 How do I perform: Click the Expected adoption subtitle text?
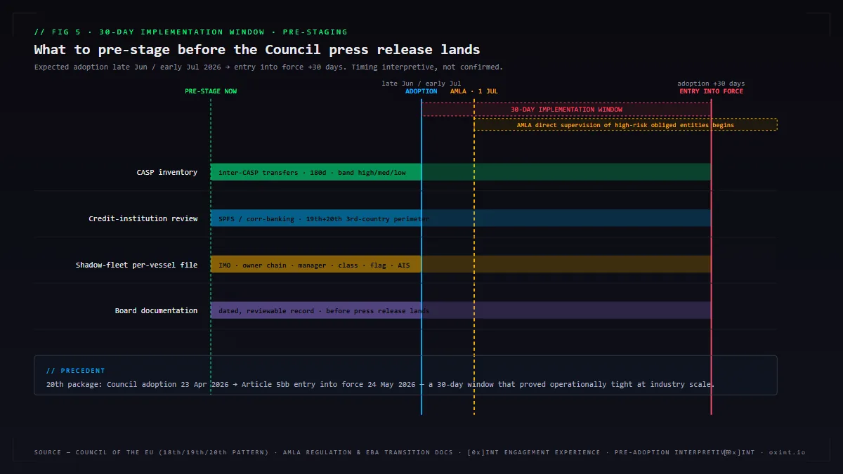268,67
